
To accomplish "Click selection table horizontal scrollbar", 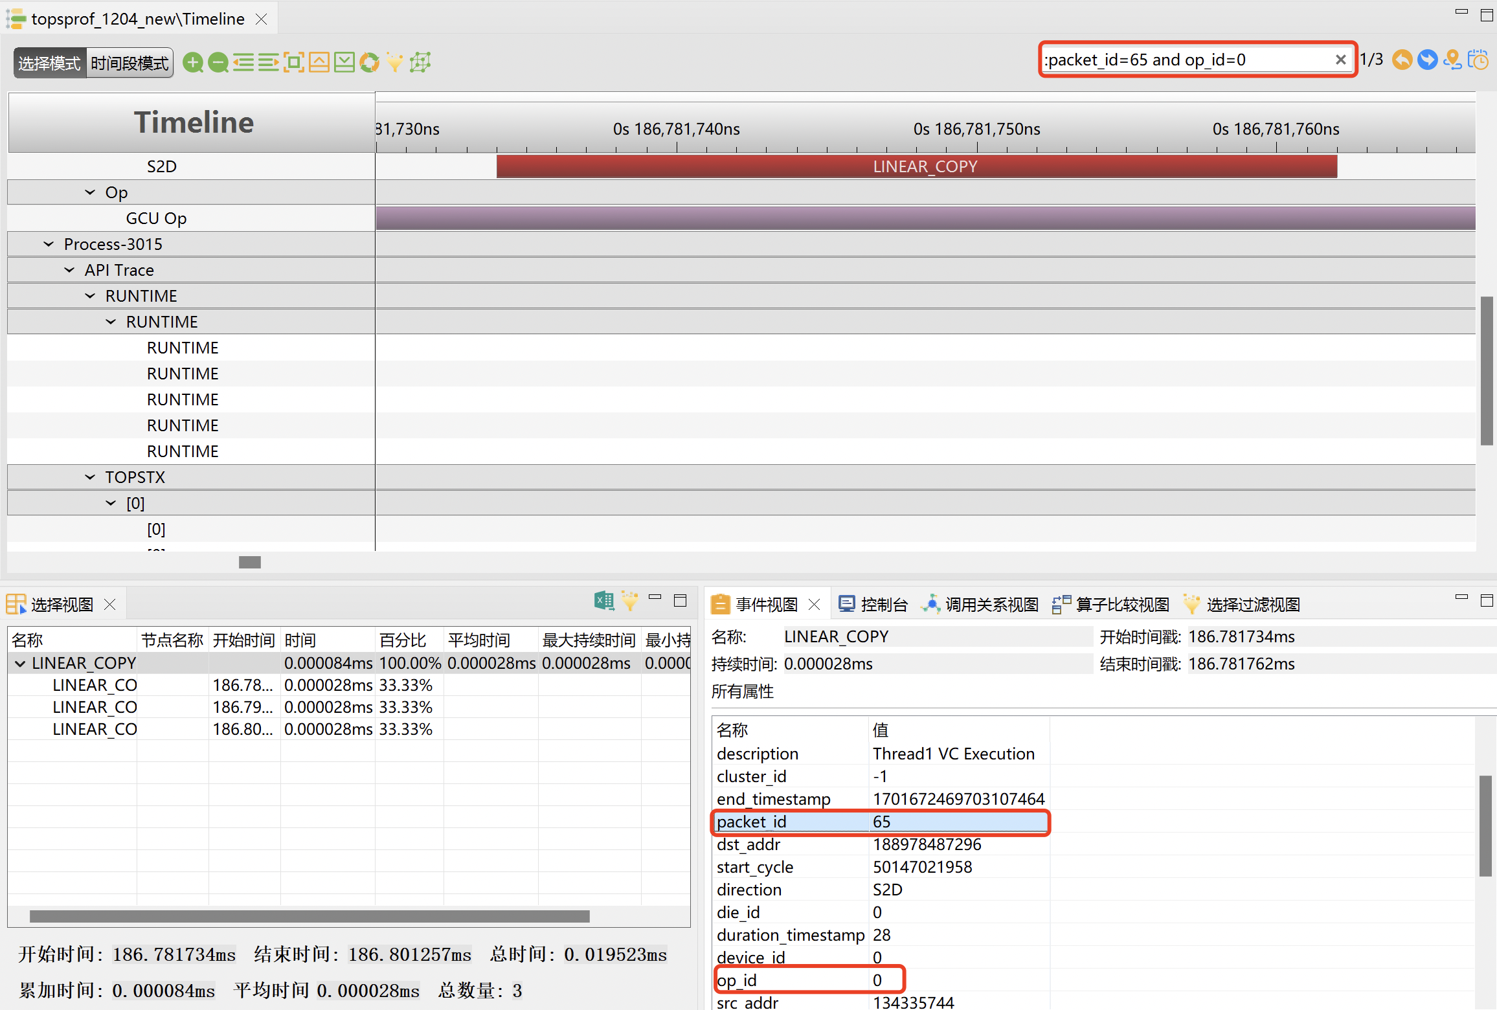I will tap(310, 916).
